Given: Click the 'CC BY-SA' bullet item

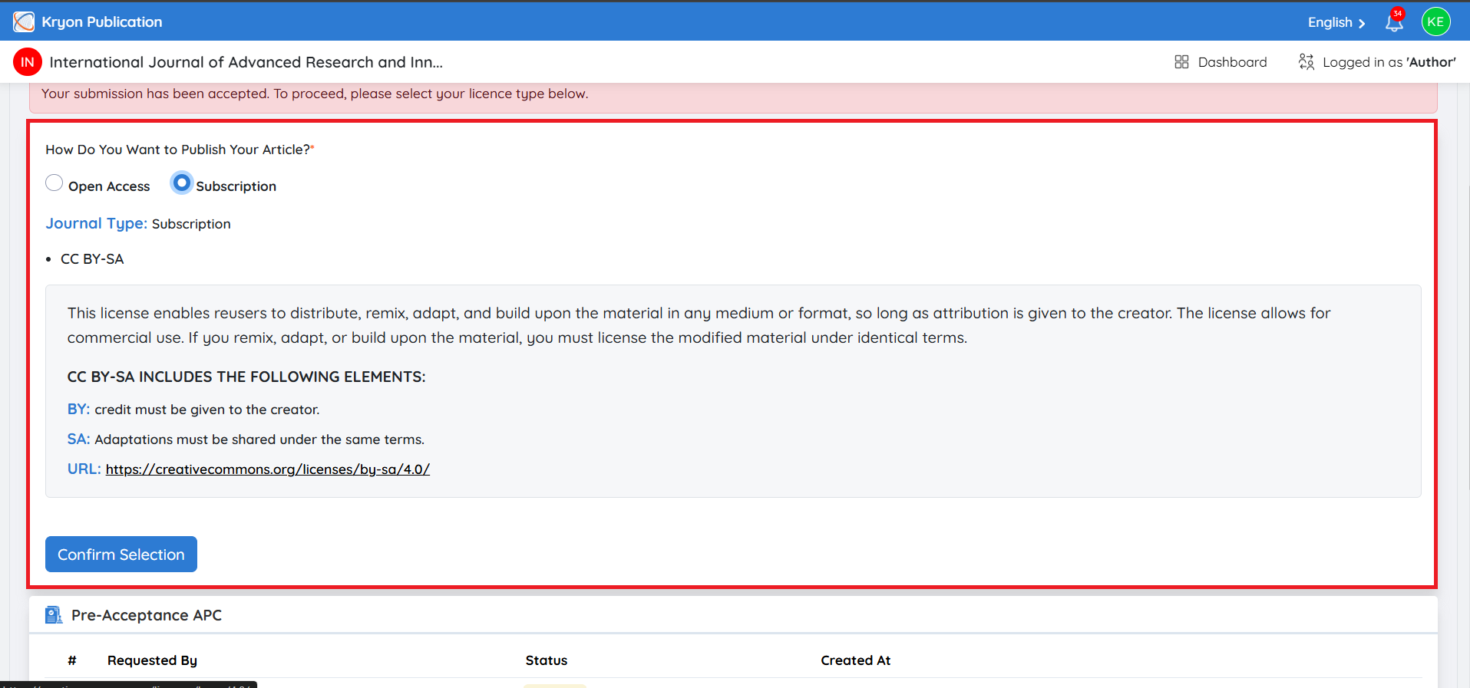Looking at the screenshot, I should point(92,259).
